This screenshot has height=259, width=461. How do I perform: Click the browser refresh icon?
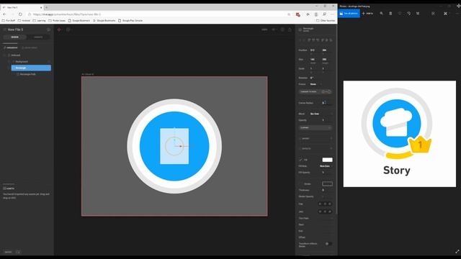(20, 14)
